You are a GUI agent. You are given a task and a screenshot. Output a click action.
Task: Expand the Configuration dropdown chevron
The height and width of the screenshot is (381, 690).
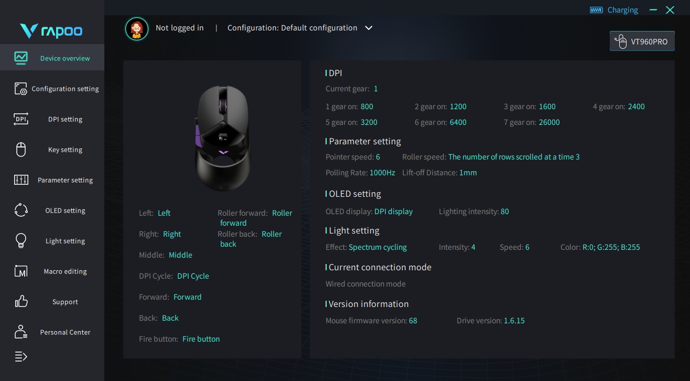pyautogui.click(x=369, y=28)
